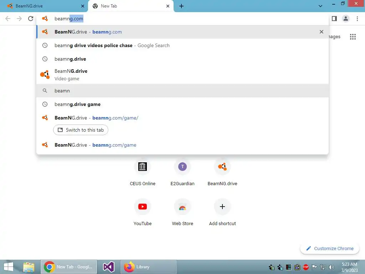Screen dimensions: 365x274
Task: Click Chrome New Tab taskbar button
Action: (x=69, y=267)
